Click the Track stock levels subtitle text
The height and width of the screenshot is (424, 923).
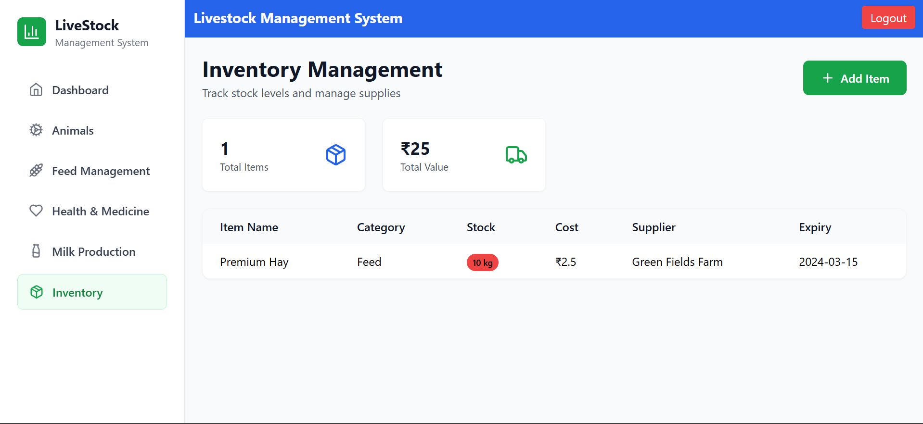(x=301, y=93)
